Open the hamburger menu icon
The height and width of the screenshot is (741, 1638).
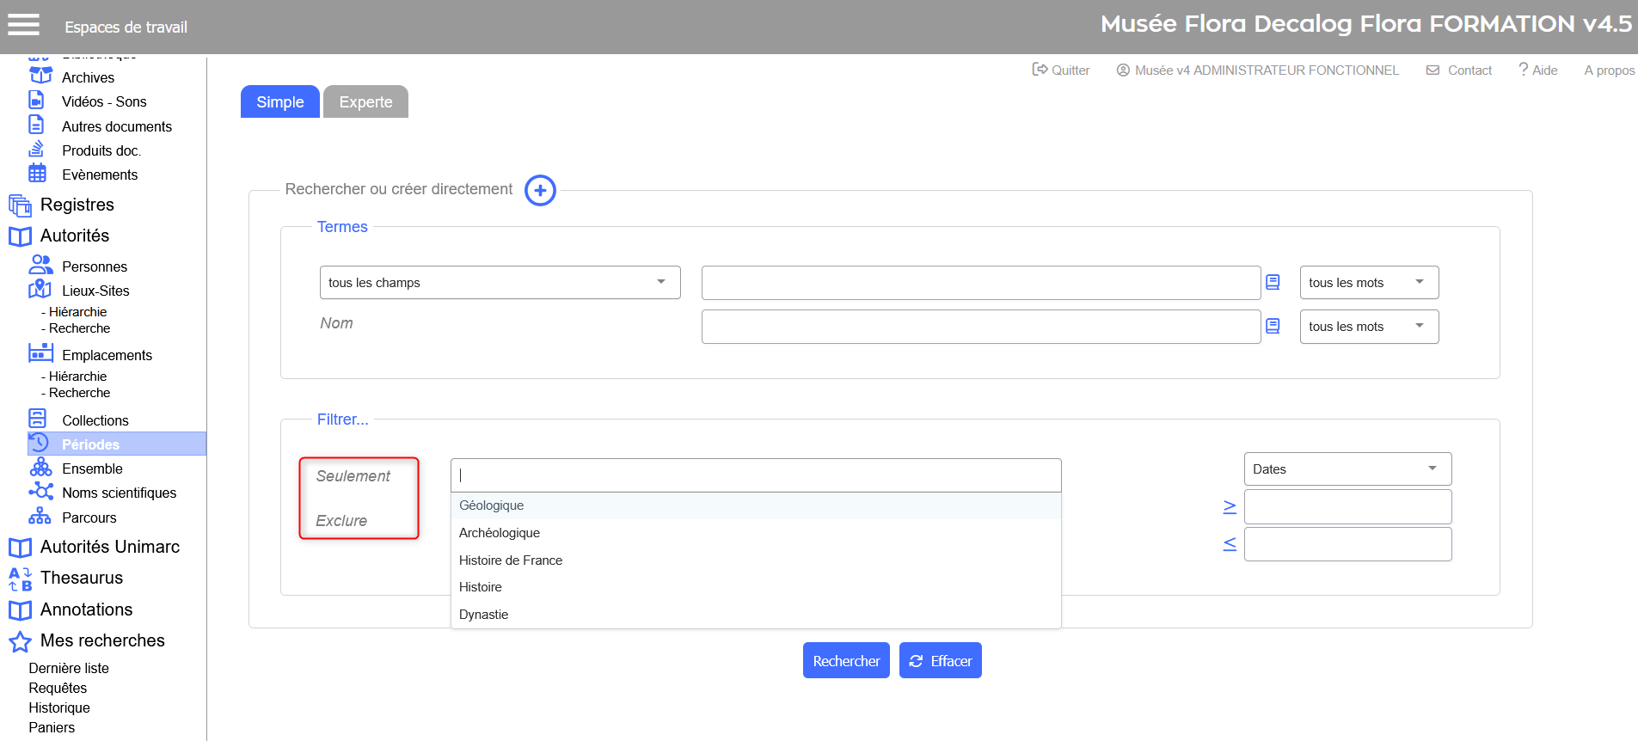coord(24,25)
